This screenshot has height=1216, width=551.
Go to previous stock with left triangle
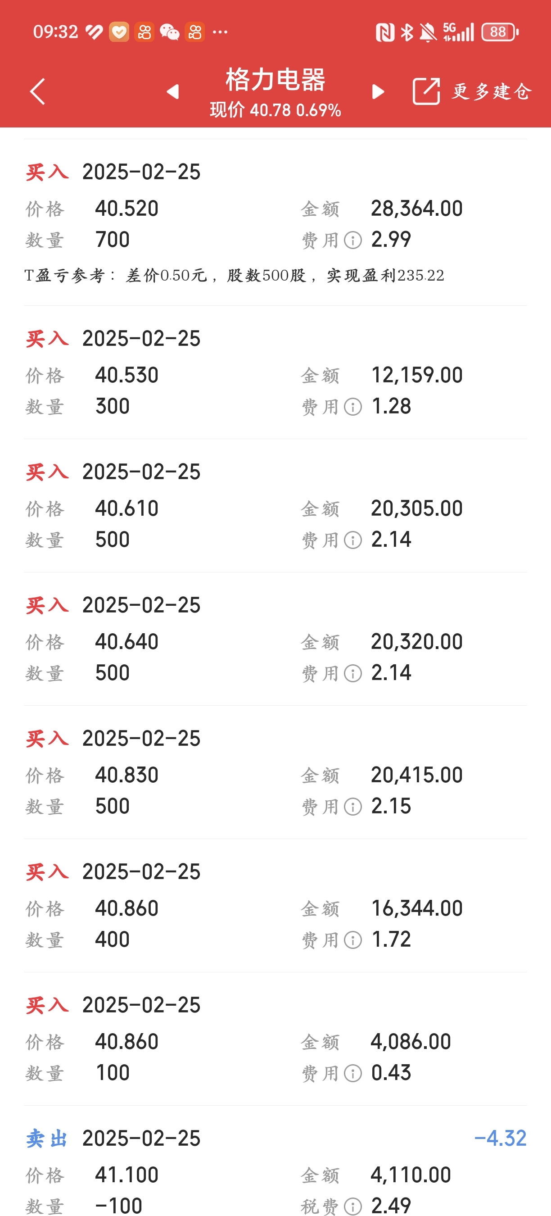click(x=173, y=91)
